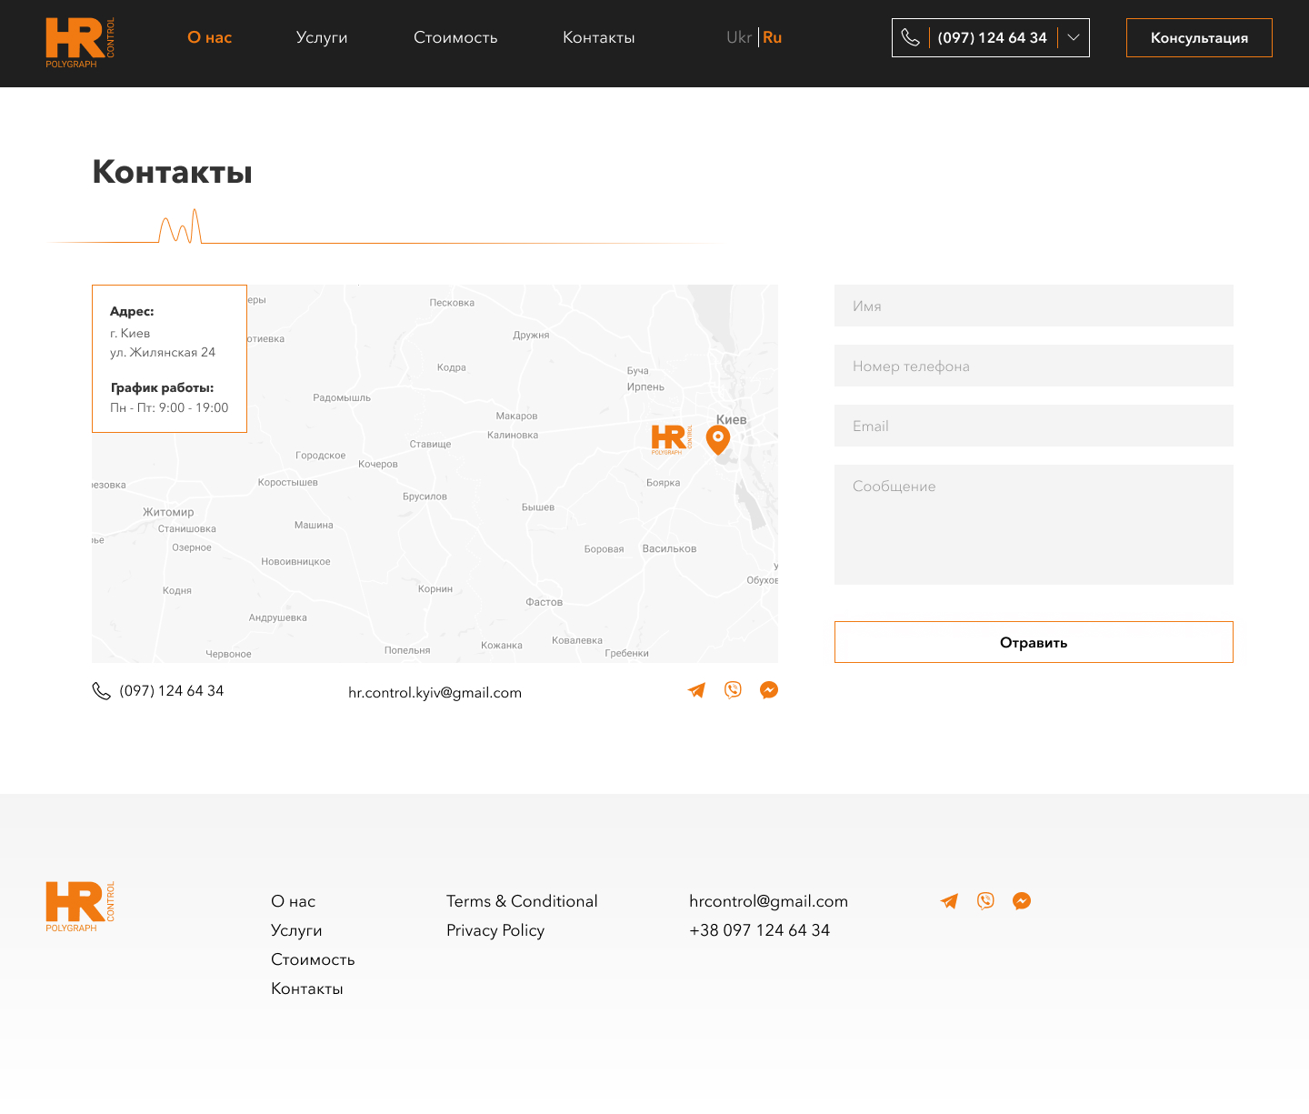The image size is (1309, 1114).
Task: Click into the Сообщение text area
Action: (1034, 525)
